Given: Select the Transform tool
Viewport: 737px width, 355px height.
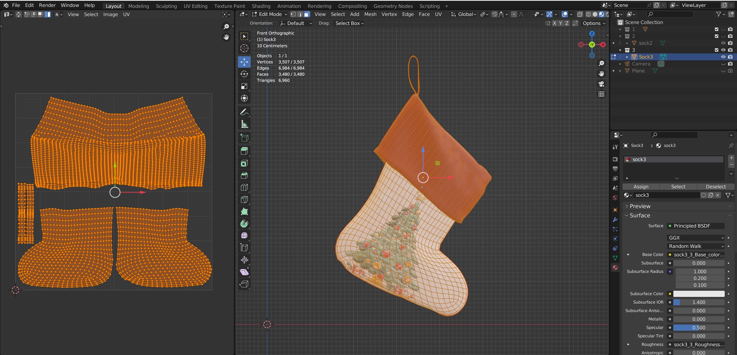Looking at the screenshot, I should tap(244, 98).
